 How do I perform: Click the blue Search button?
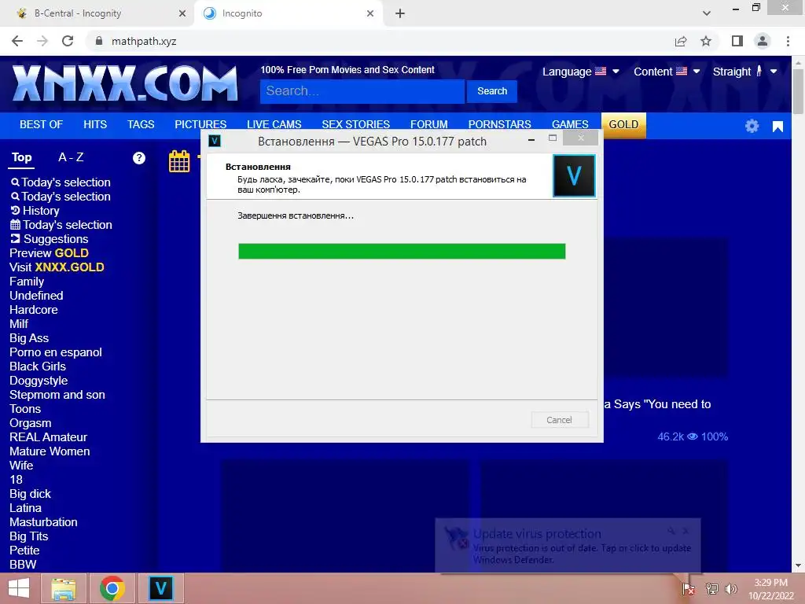click(x=492, y=91)
